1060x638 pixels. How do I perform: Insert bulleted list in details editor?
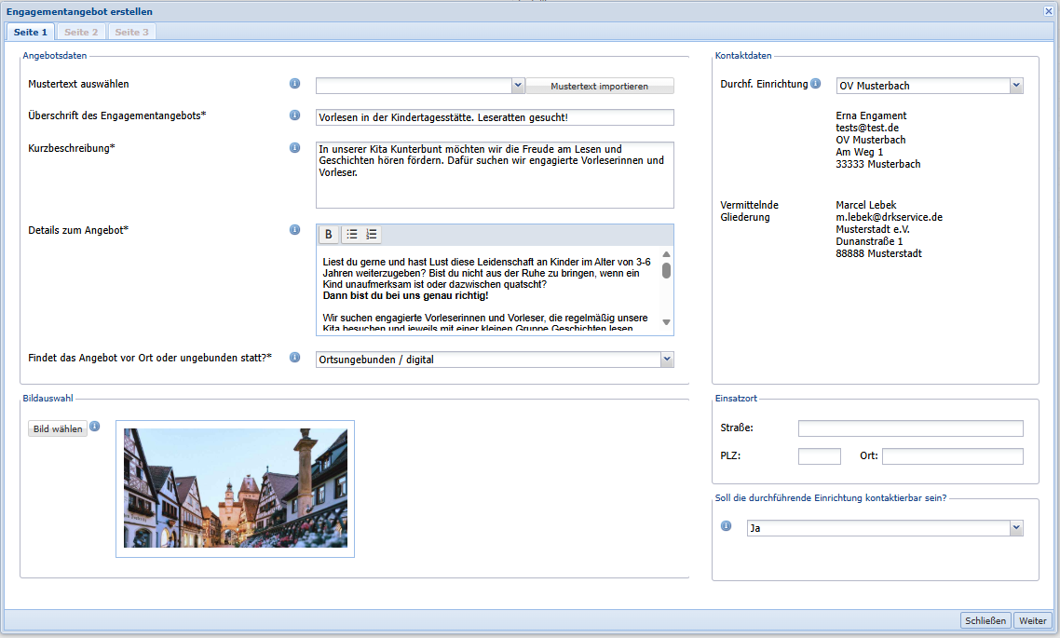[352, 235]
